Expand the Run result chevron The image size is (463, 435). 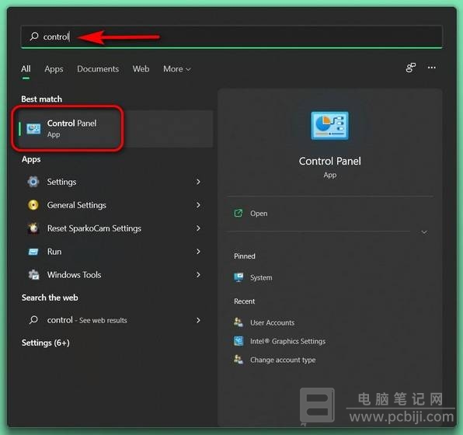(x=198, y=252)
